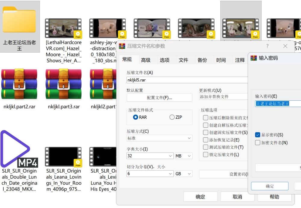301x208 pixels.
Task: Open the 备份 tab
Action: 202,60
